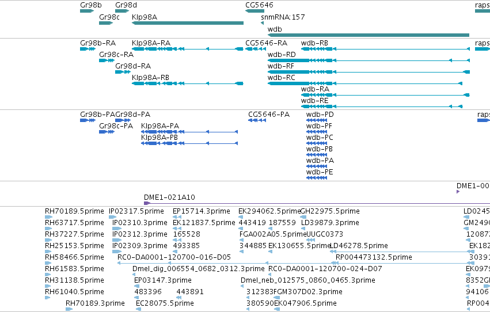490x312 pixels.
Task: Select the RH61583.5prime EST label
Action: point(74,269)
